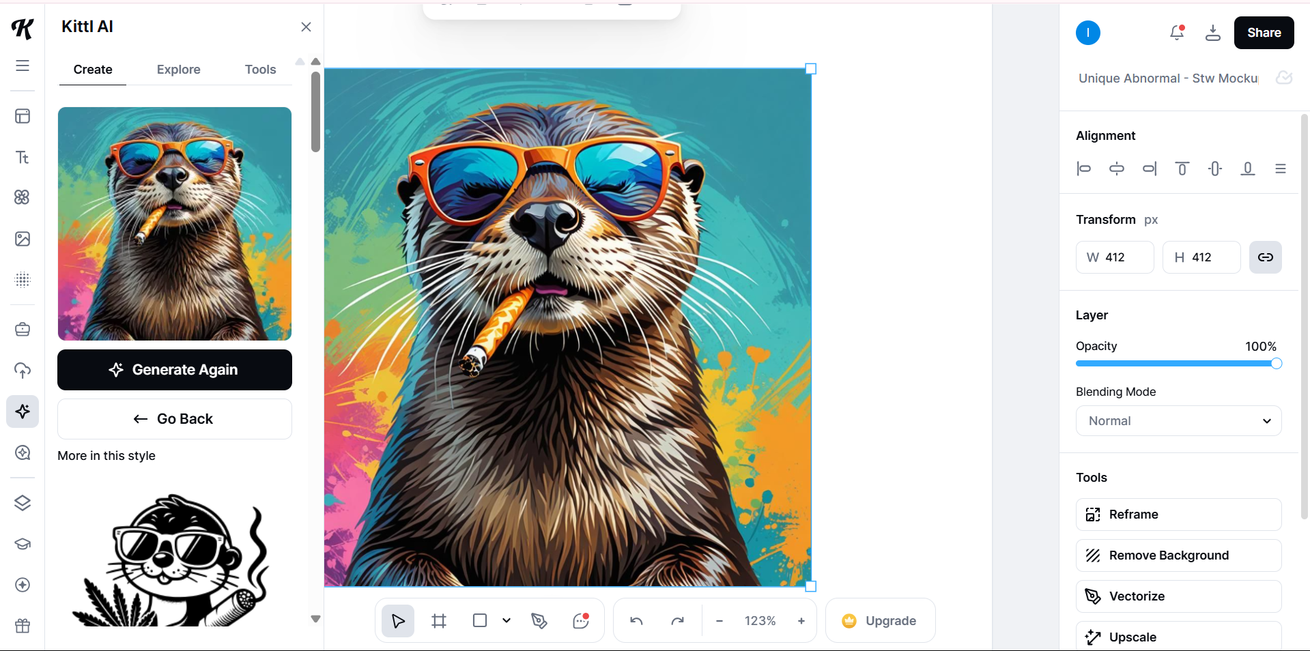
Task: Click the Upscale tool
Action: click(1178, 637)
